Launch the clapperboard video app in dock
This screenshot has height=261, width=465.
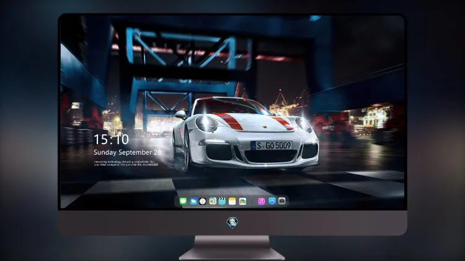click(222, 201)
